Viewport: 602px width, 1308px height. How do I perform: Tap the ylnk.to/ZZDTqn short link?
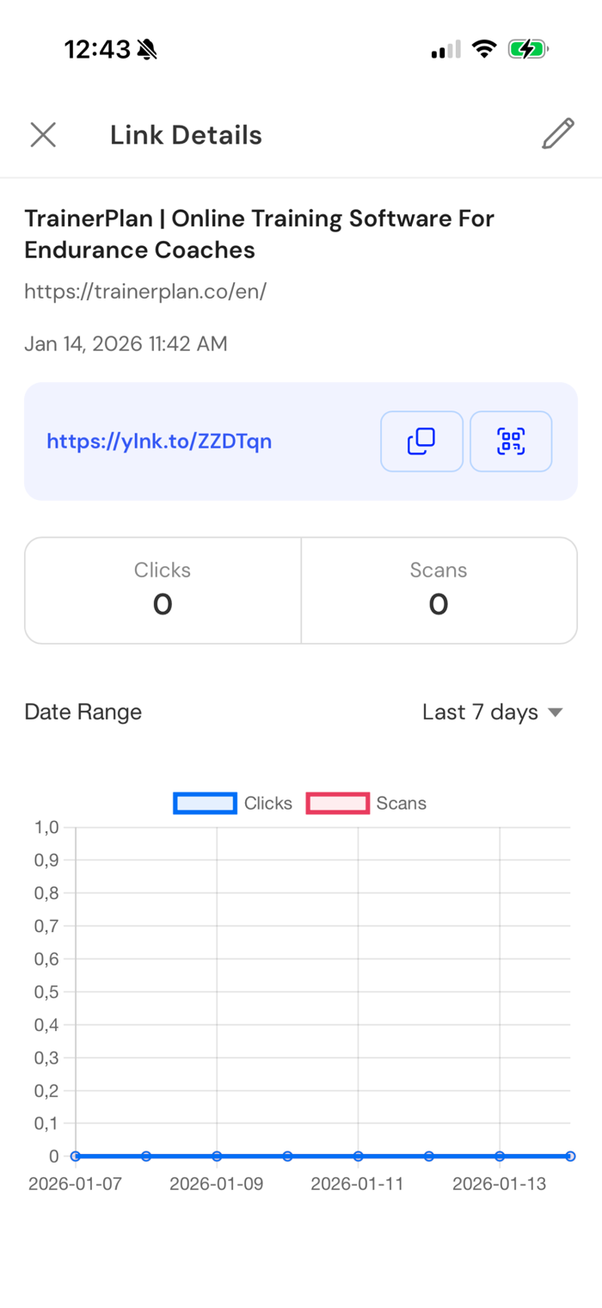pyautogui.click(x=159, y=441)
